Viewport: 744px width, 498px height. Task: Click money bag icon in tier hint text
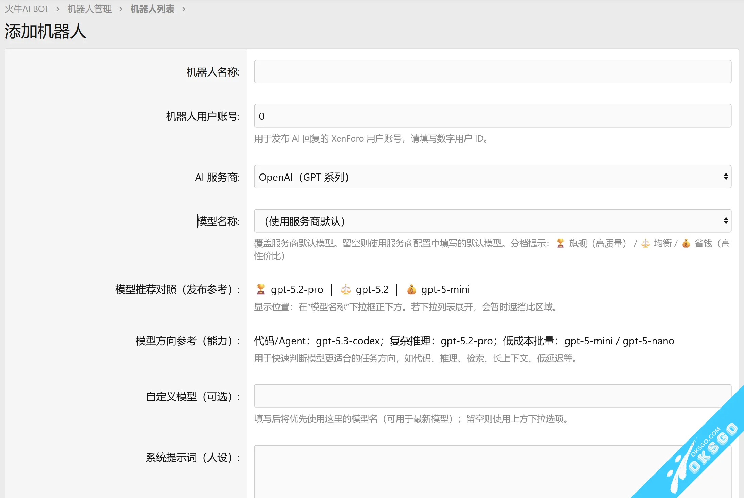tap(686, 243)
